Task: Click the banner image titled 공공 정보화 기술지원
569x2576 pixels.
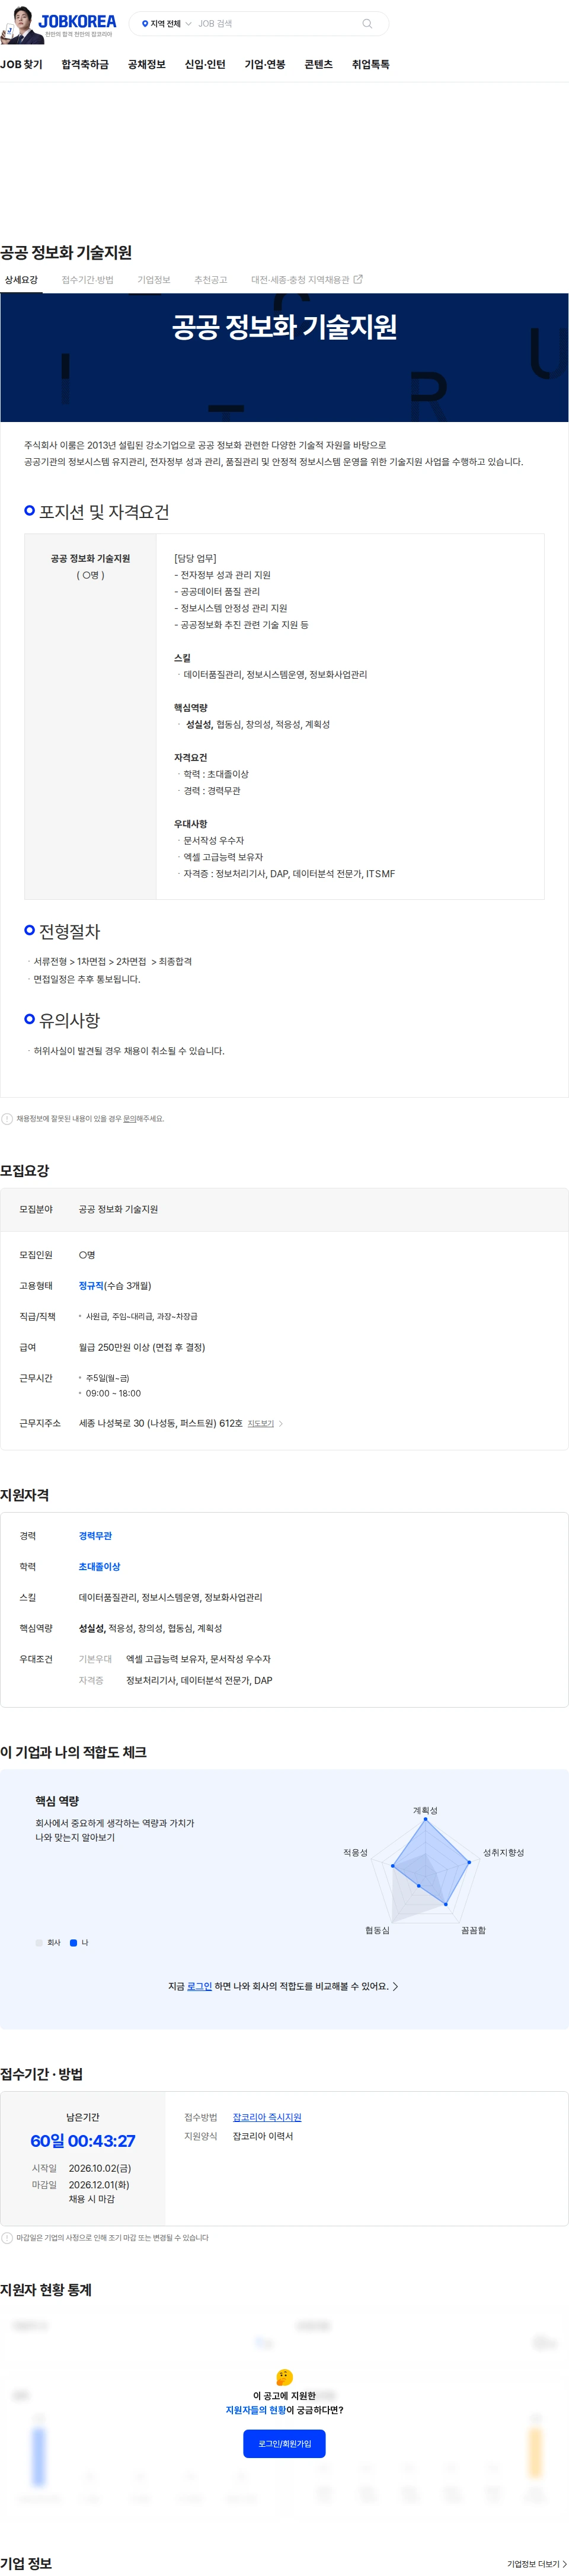Action: coord(284,357)
